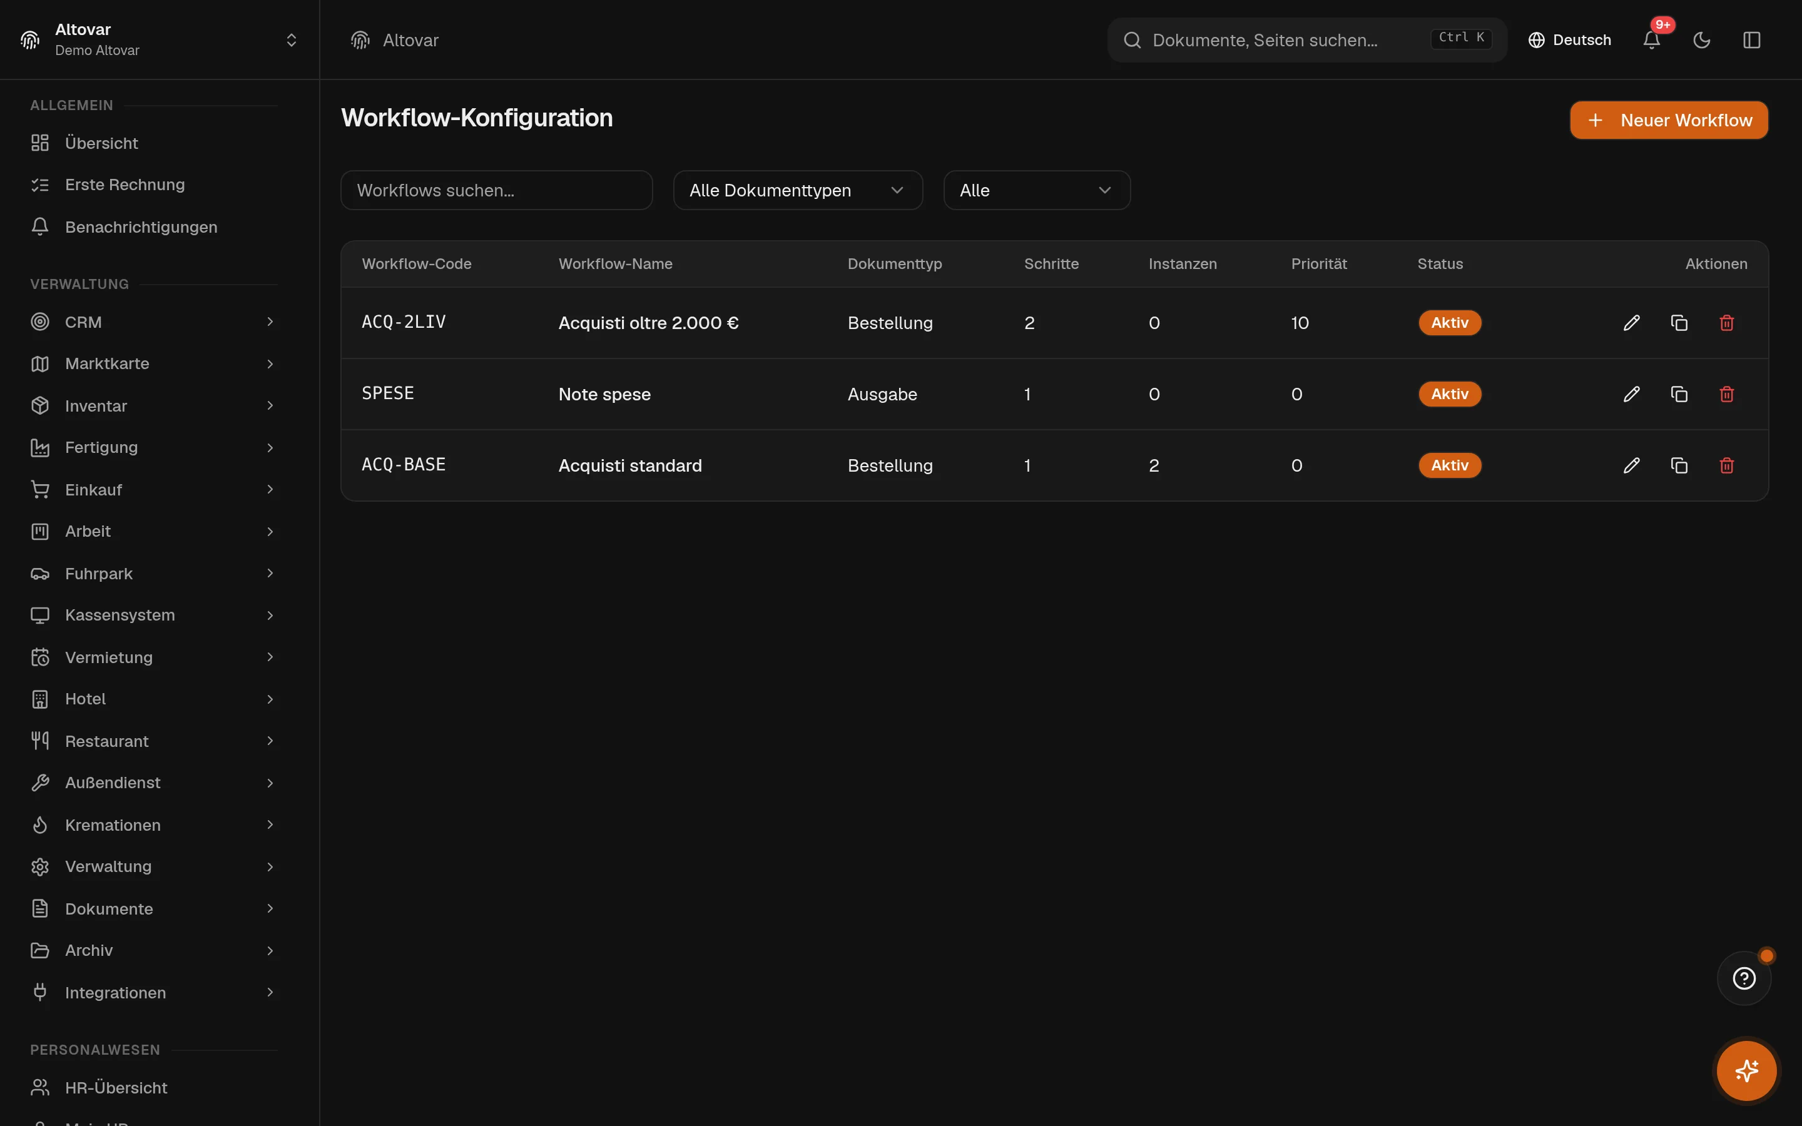Open Restaurant sidebar item
1802x1126 pixels.
153,741
